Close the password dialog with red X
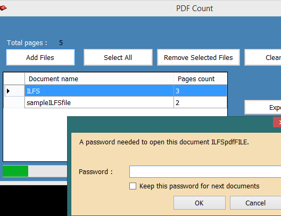 tap(277, 122)
